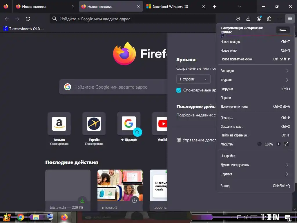The height and width of the screenshot is (223, 297).
Task: Open Дополнения и темы menu item
Action: click(255, 106)
